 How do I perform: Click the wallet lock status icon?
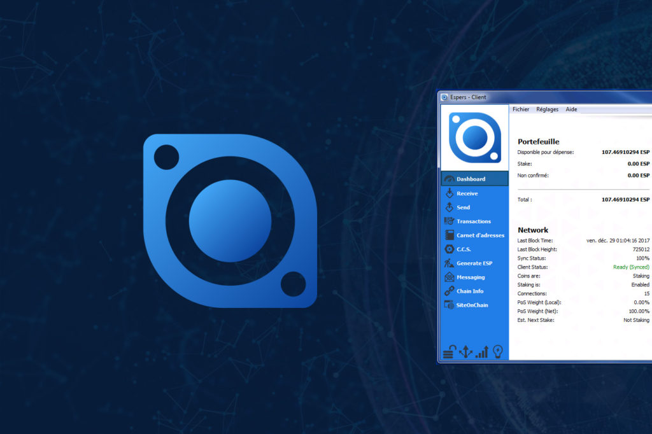[x=450, y=352]
